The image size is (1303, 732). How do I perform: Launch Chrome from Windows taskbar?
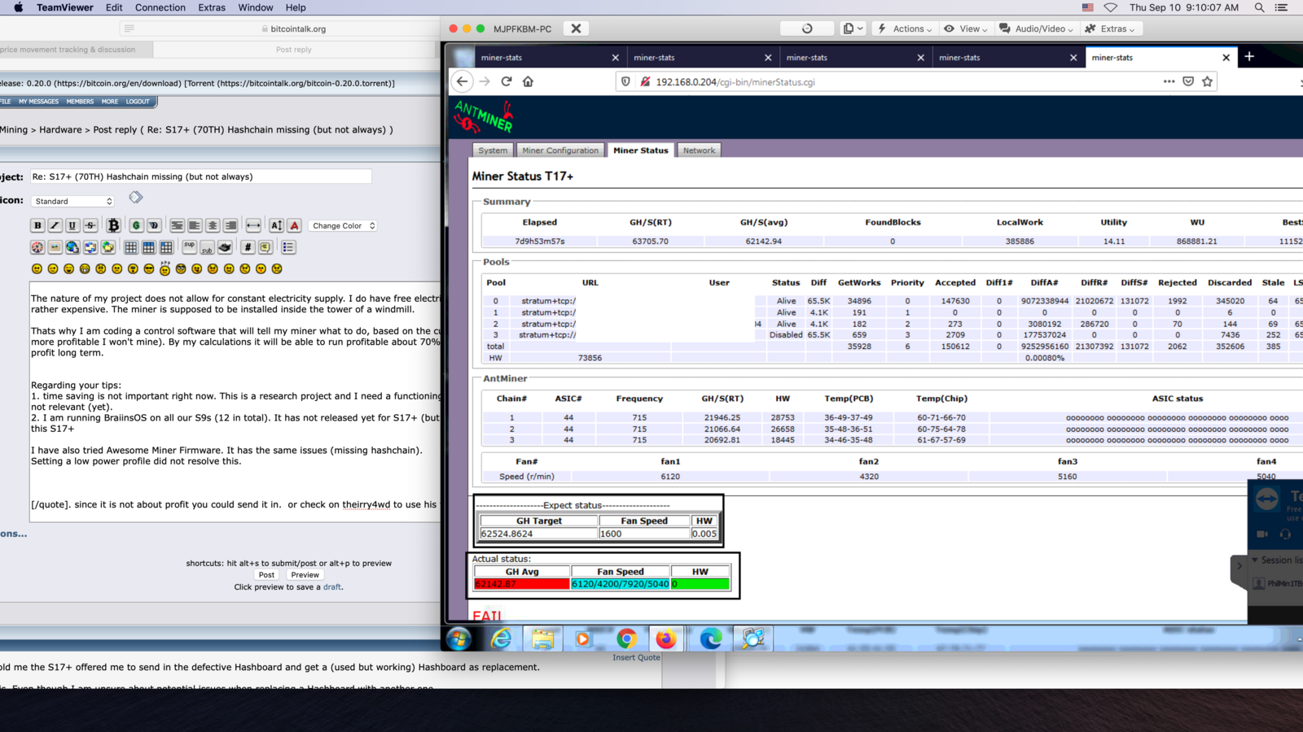coord(626,638)
